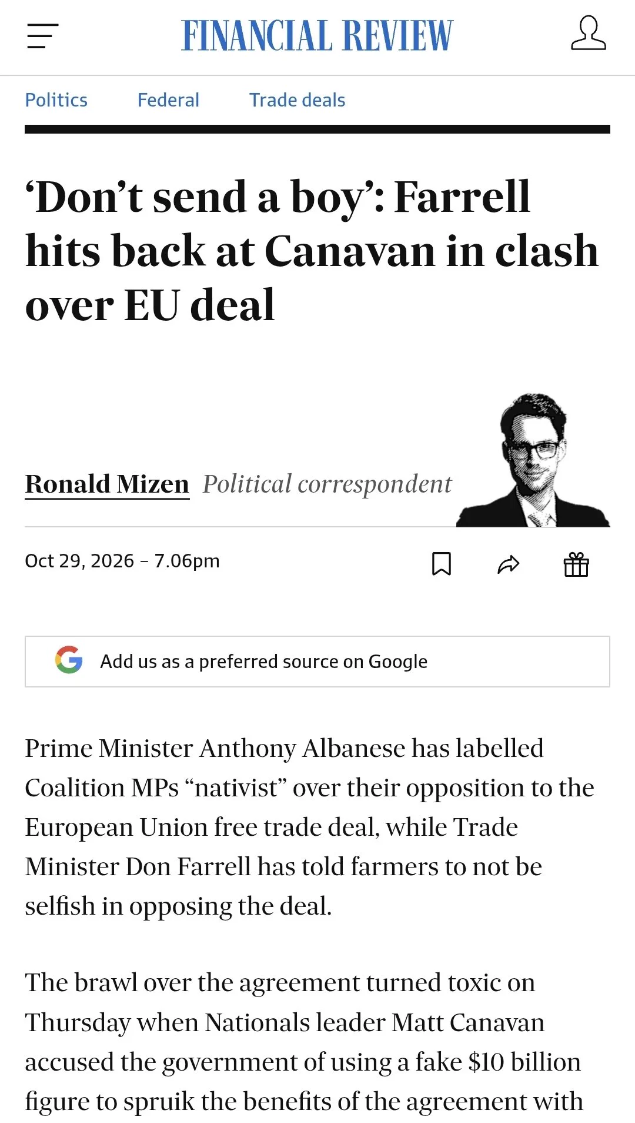Open the Politics section
This screenshot has width=635, height=1123.
56,100
